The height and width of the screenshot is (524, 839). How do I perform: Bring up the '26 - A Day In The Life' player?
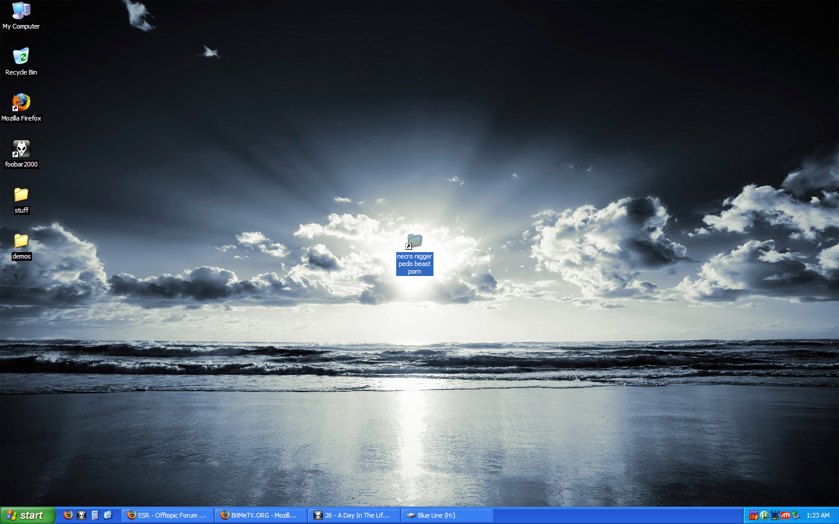tap(354, 515)
